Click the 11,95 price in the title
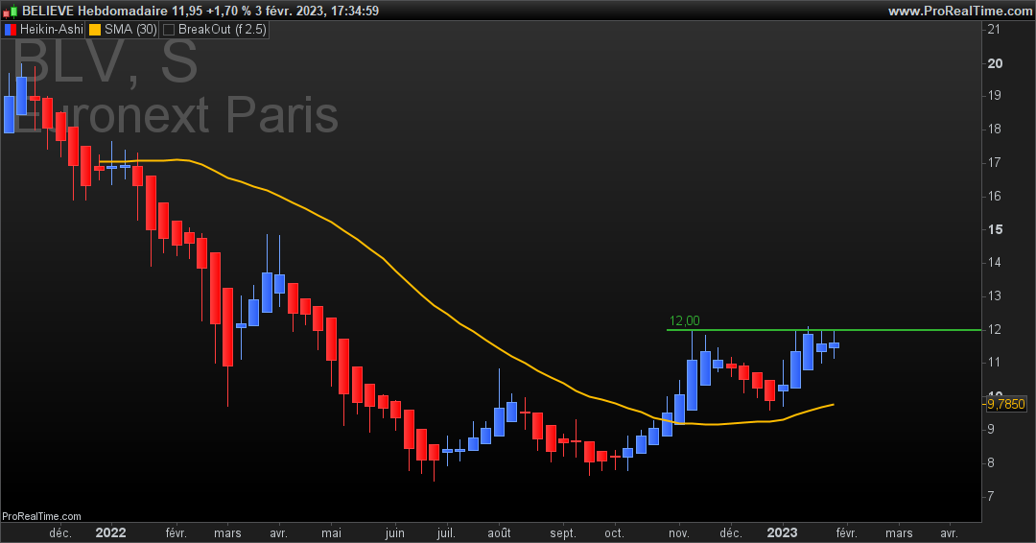This screenshot has height=543, width=1036. (x=186, y=11)
